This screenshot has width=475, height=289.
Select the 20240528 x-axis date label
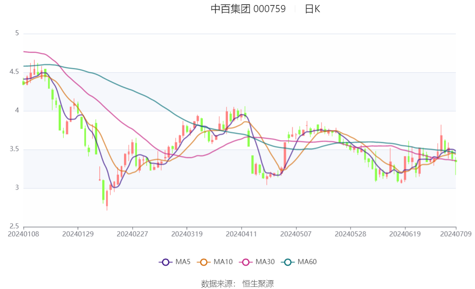(351, 234)
